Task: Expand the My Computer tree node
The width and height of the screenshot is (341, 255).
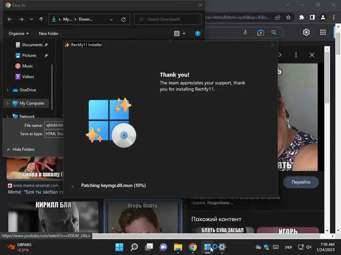Action: [x=8, y=104]
